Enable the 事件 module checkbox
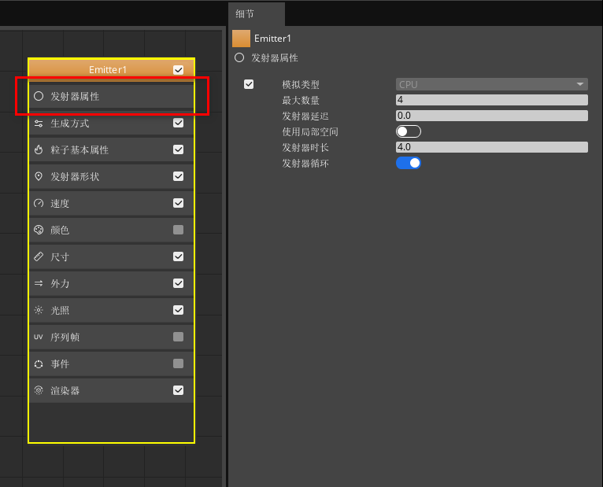This screenshot has width=603, height=487. [178, 363]
